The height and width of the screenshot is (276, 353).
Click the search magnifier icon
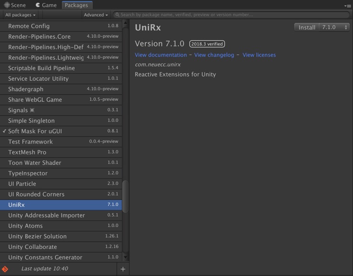pos(117,15)
